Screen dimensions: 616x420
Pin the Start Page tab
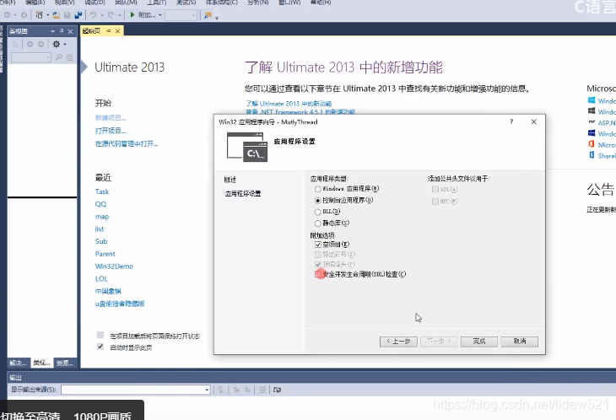tap(108, 30)
